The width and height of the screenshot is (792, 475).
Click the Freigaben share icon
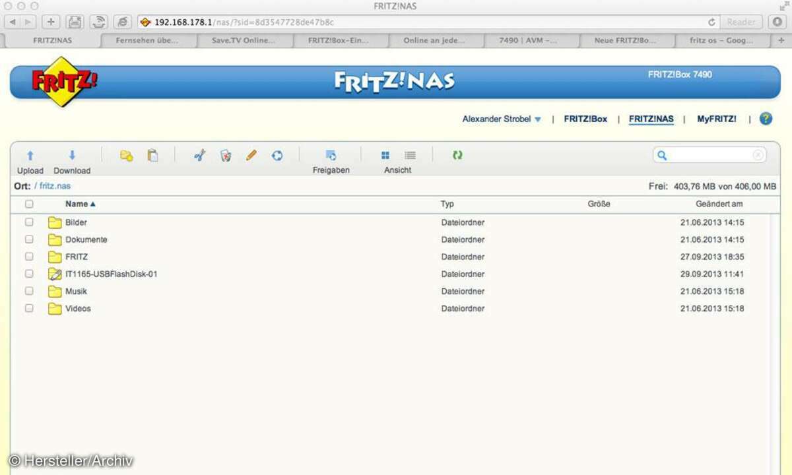pos(331,156)
